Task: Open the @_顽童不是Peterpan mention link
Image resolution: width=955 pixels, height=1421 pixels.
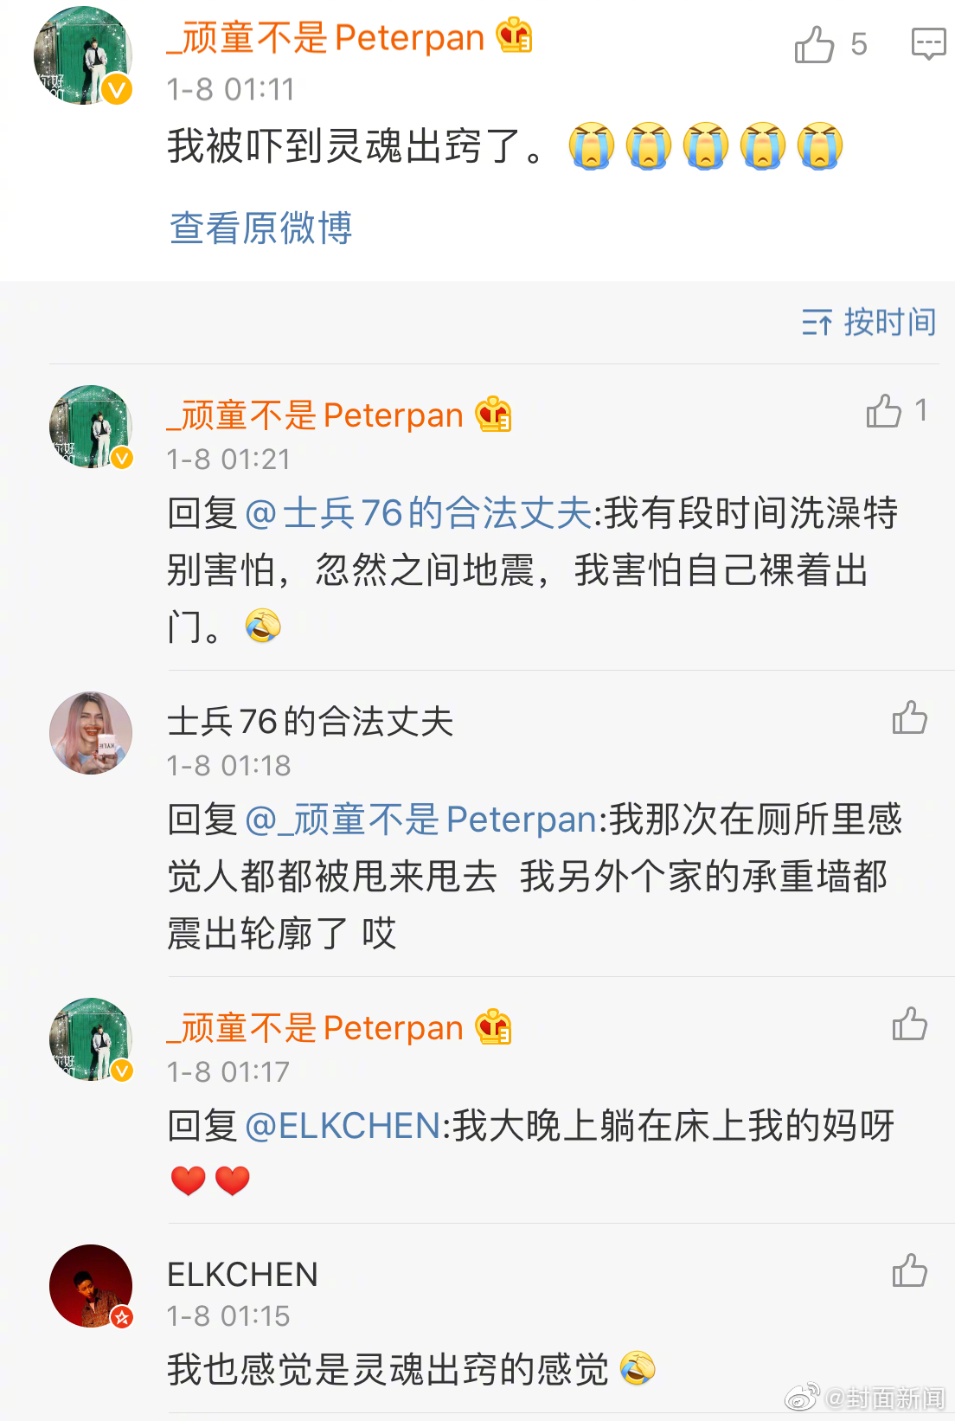Action: [x=421, y=820]
